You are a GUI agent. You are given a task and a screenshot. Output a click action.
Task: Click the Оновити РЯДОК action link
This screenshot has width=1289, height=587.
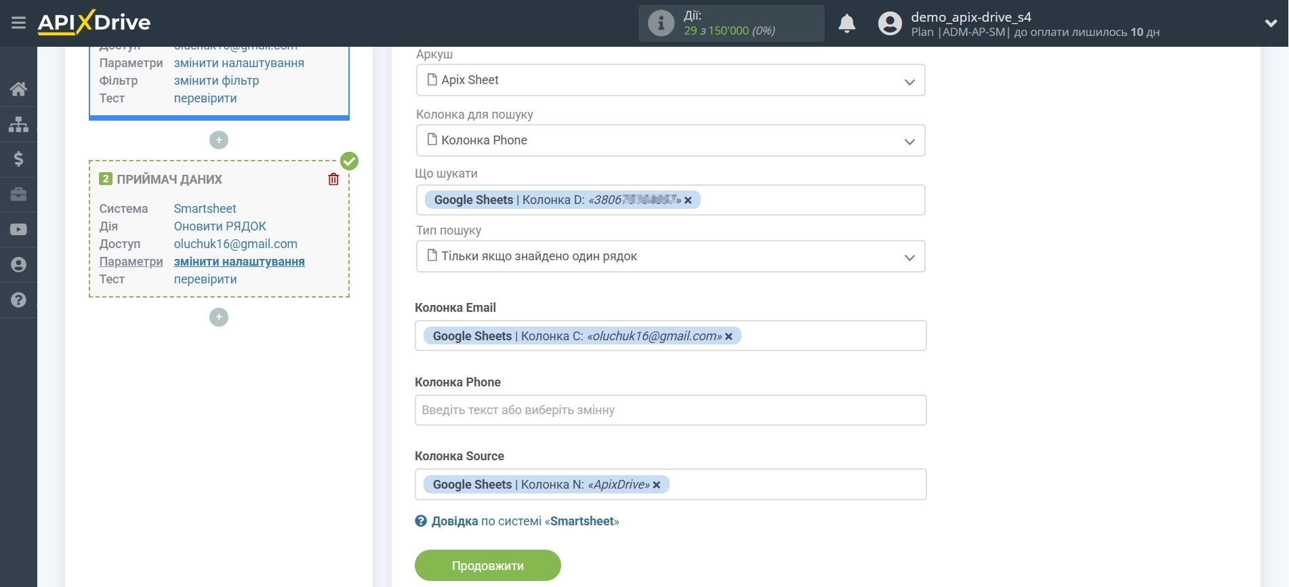(x=220, y=226)
